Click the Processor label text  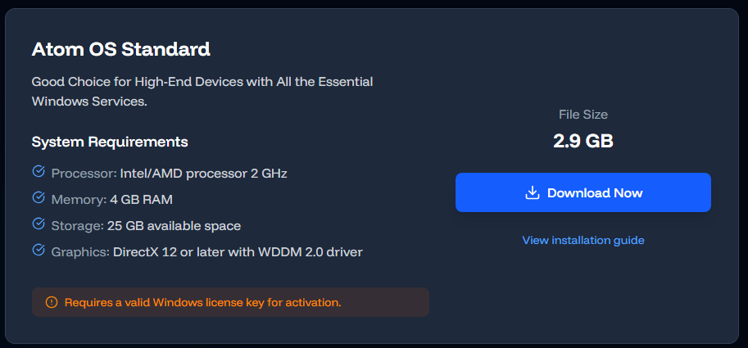point(84,174)
